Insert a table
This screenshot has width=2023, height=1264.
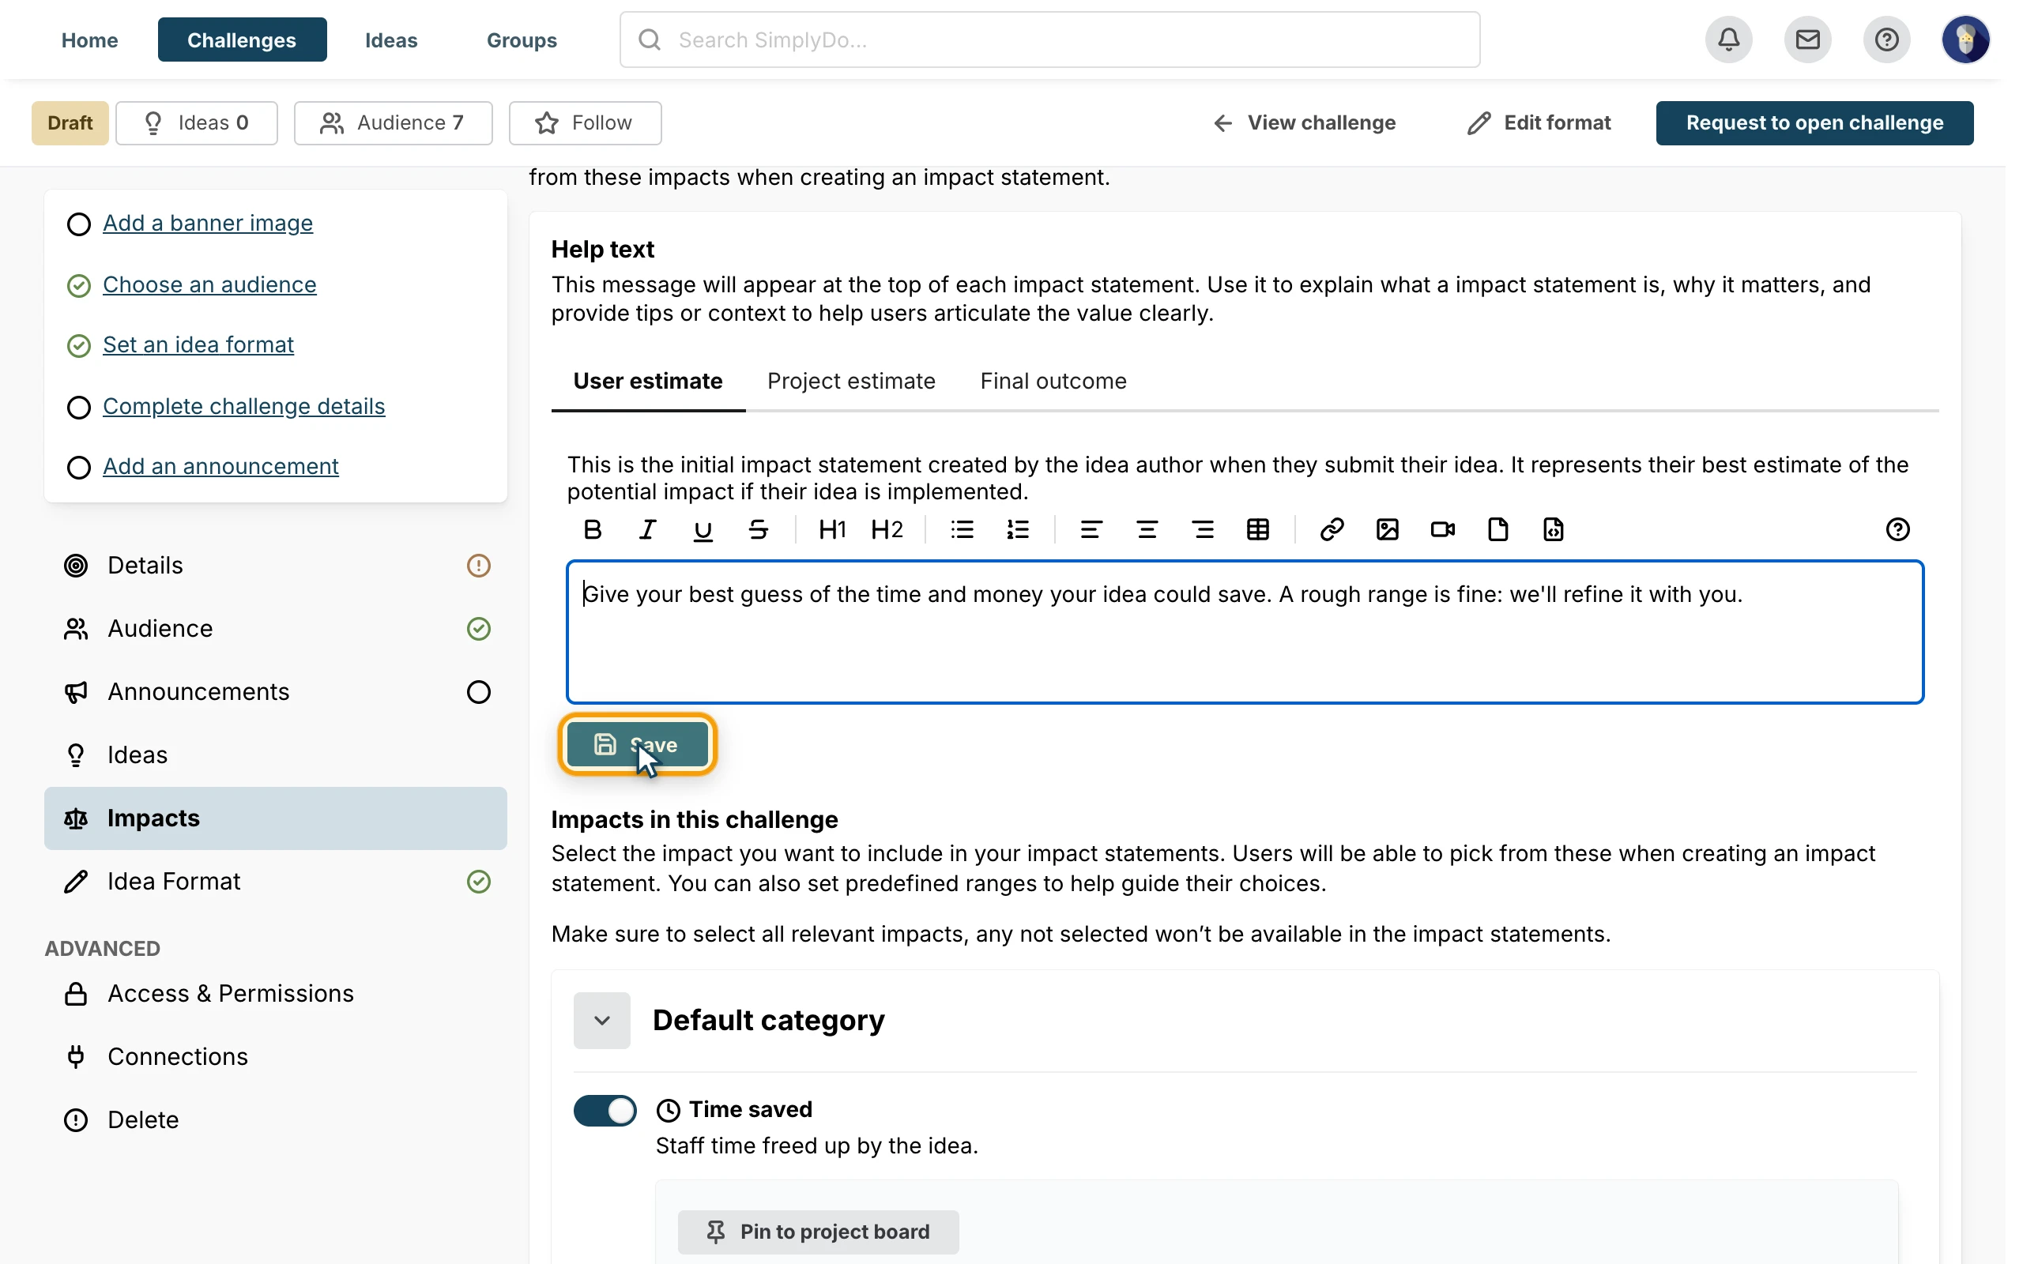[1258, 529]
